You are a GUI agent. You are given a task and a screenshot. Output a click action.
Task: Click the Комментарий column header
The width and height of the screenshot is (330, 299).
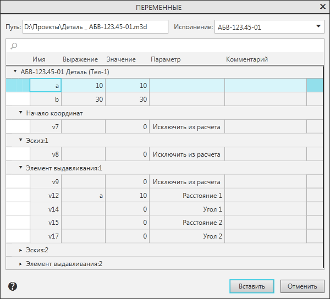(247, 59)
